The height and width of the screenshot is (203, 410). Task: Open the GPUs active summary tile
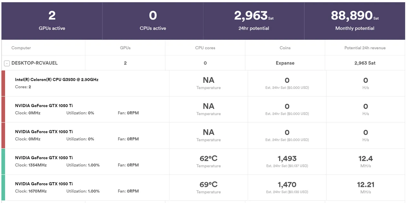52,21
